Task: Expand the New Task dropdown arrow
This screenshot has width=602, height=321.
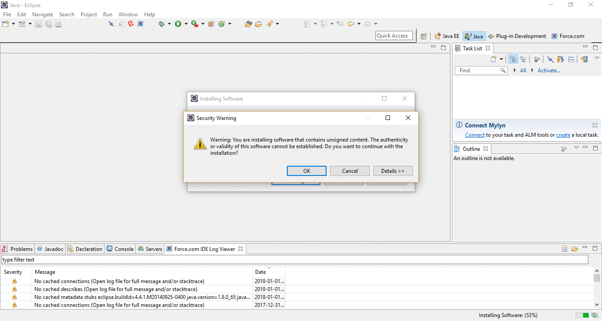Action: (501, 59)
